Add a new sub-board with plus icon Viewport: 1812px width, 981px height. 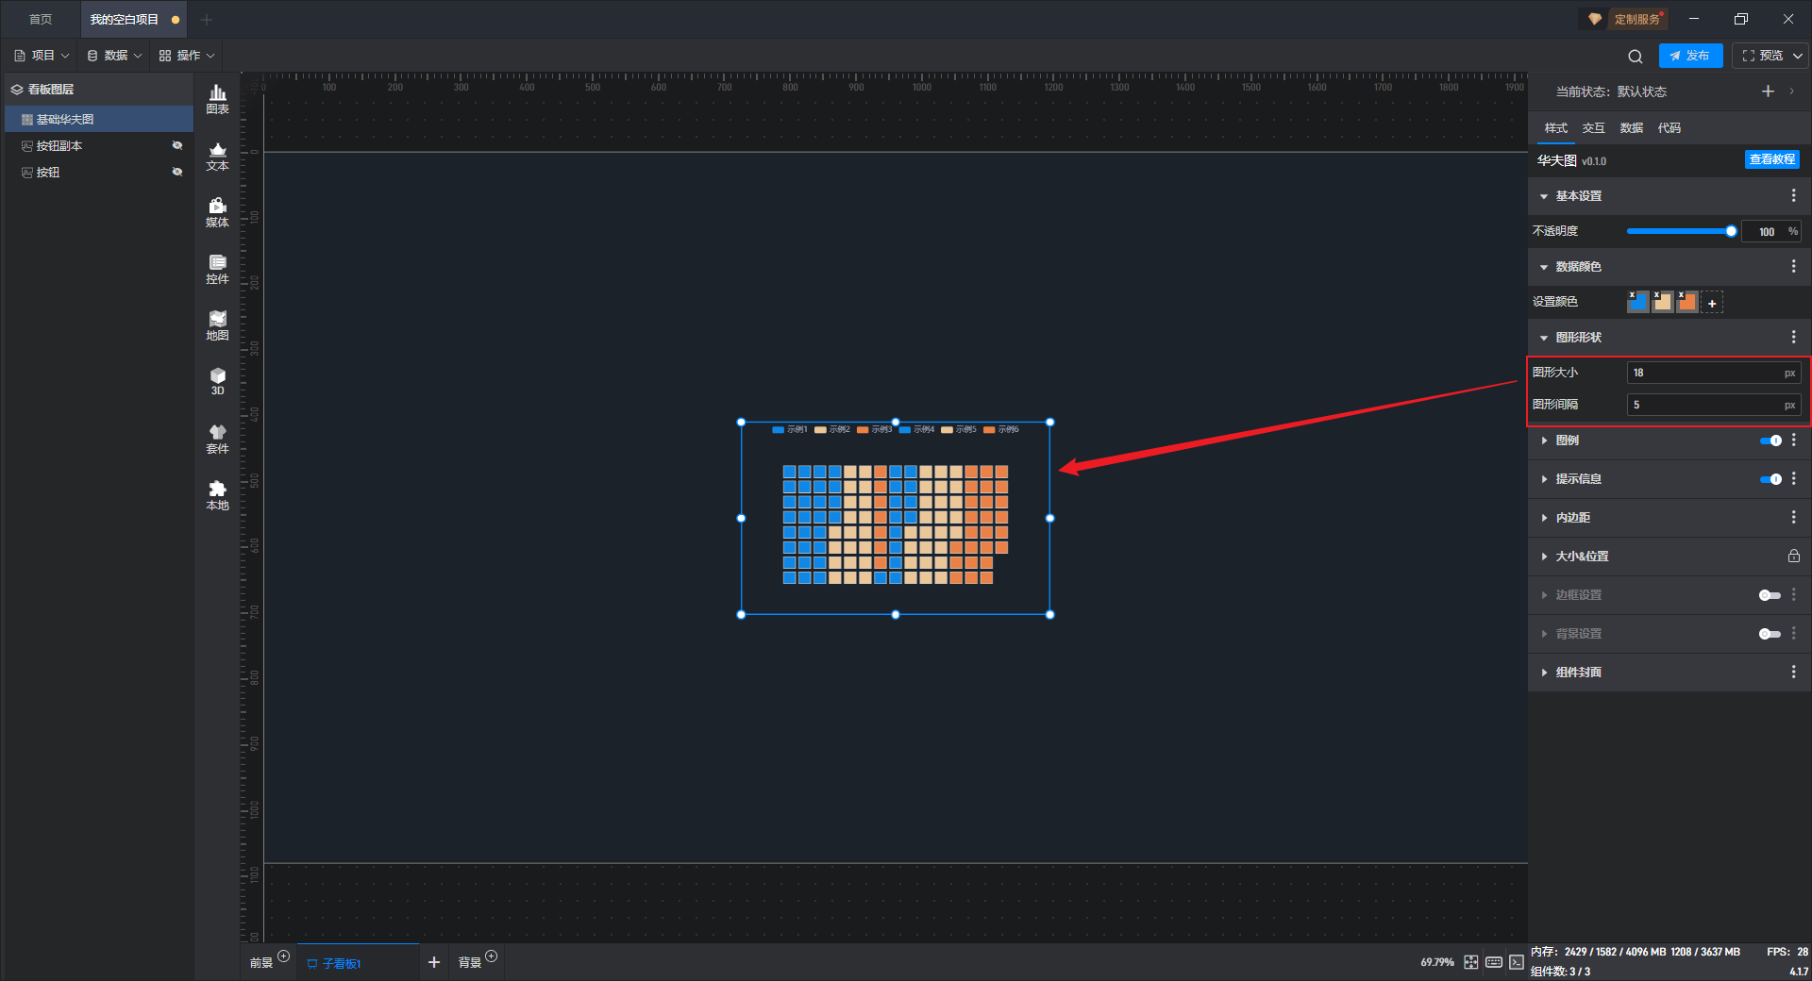pyautogui.click(x=434, y=962)
